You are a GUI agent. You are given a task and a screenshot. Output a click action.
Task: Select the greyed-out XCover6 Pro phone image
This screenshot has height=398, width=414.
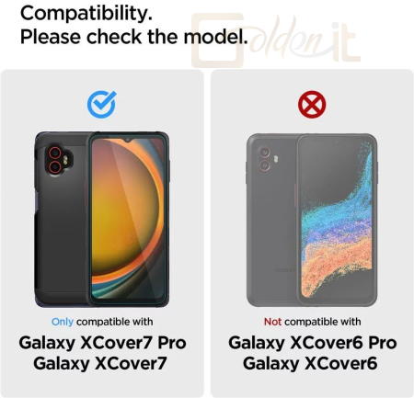(x=312, y=220)
